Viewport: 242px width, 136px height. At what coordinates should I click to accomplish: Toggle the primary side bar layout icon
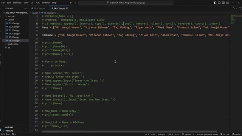[215, 3]
